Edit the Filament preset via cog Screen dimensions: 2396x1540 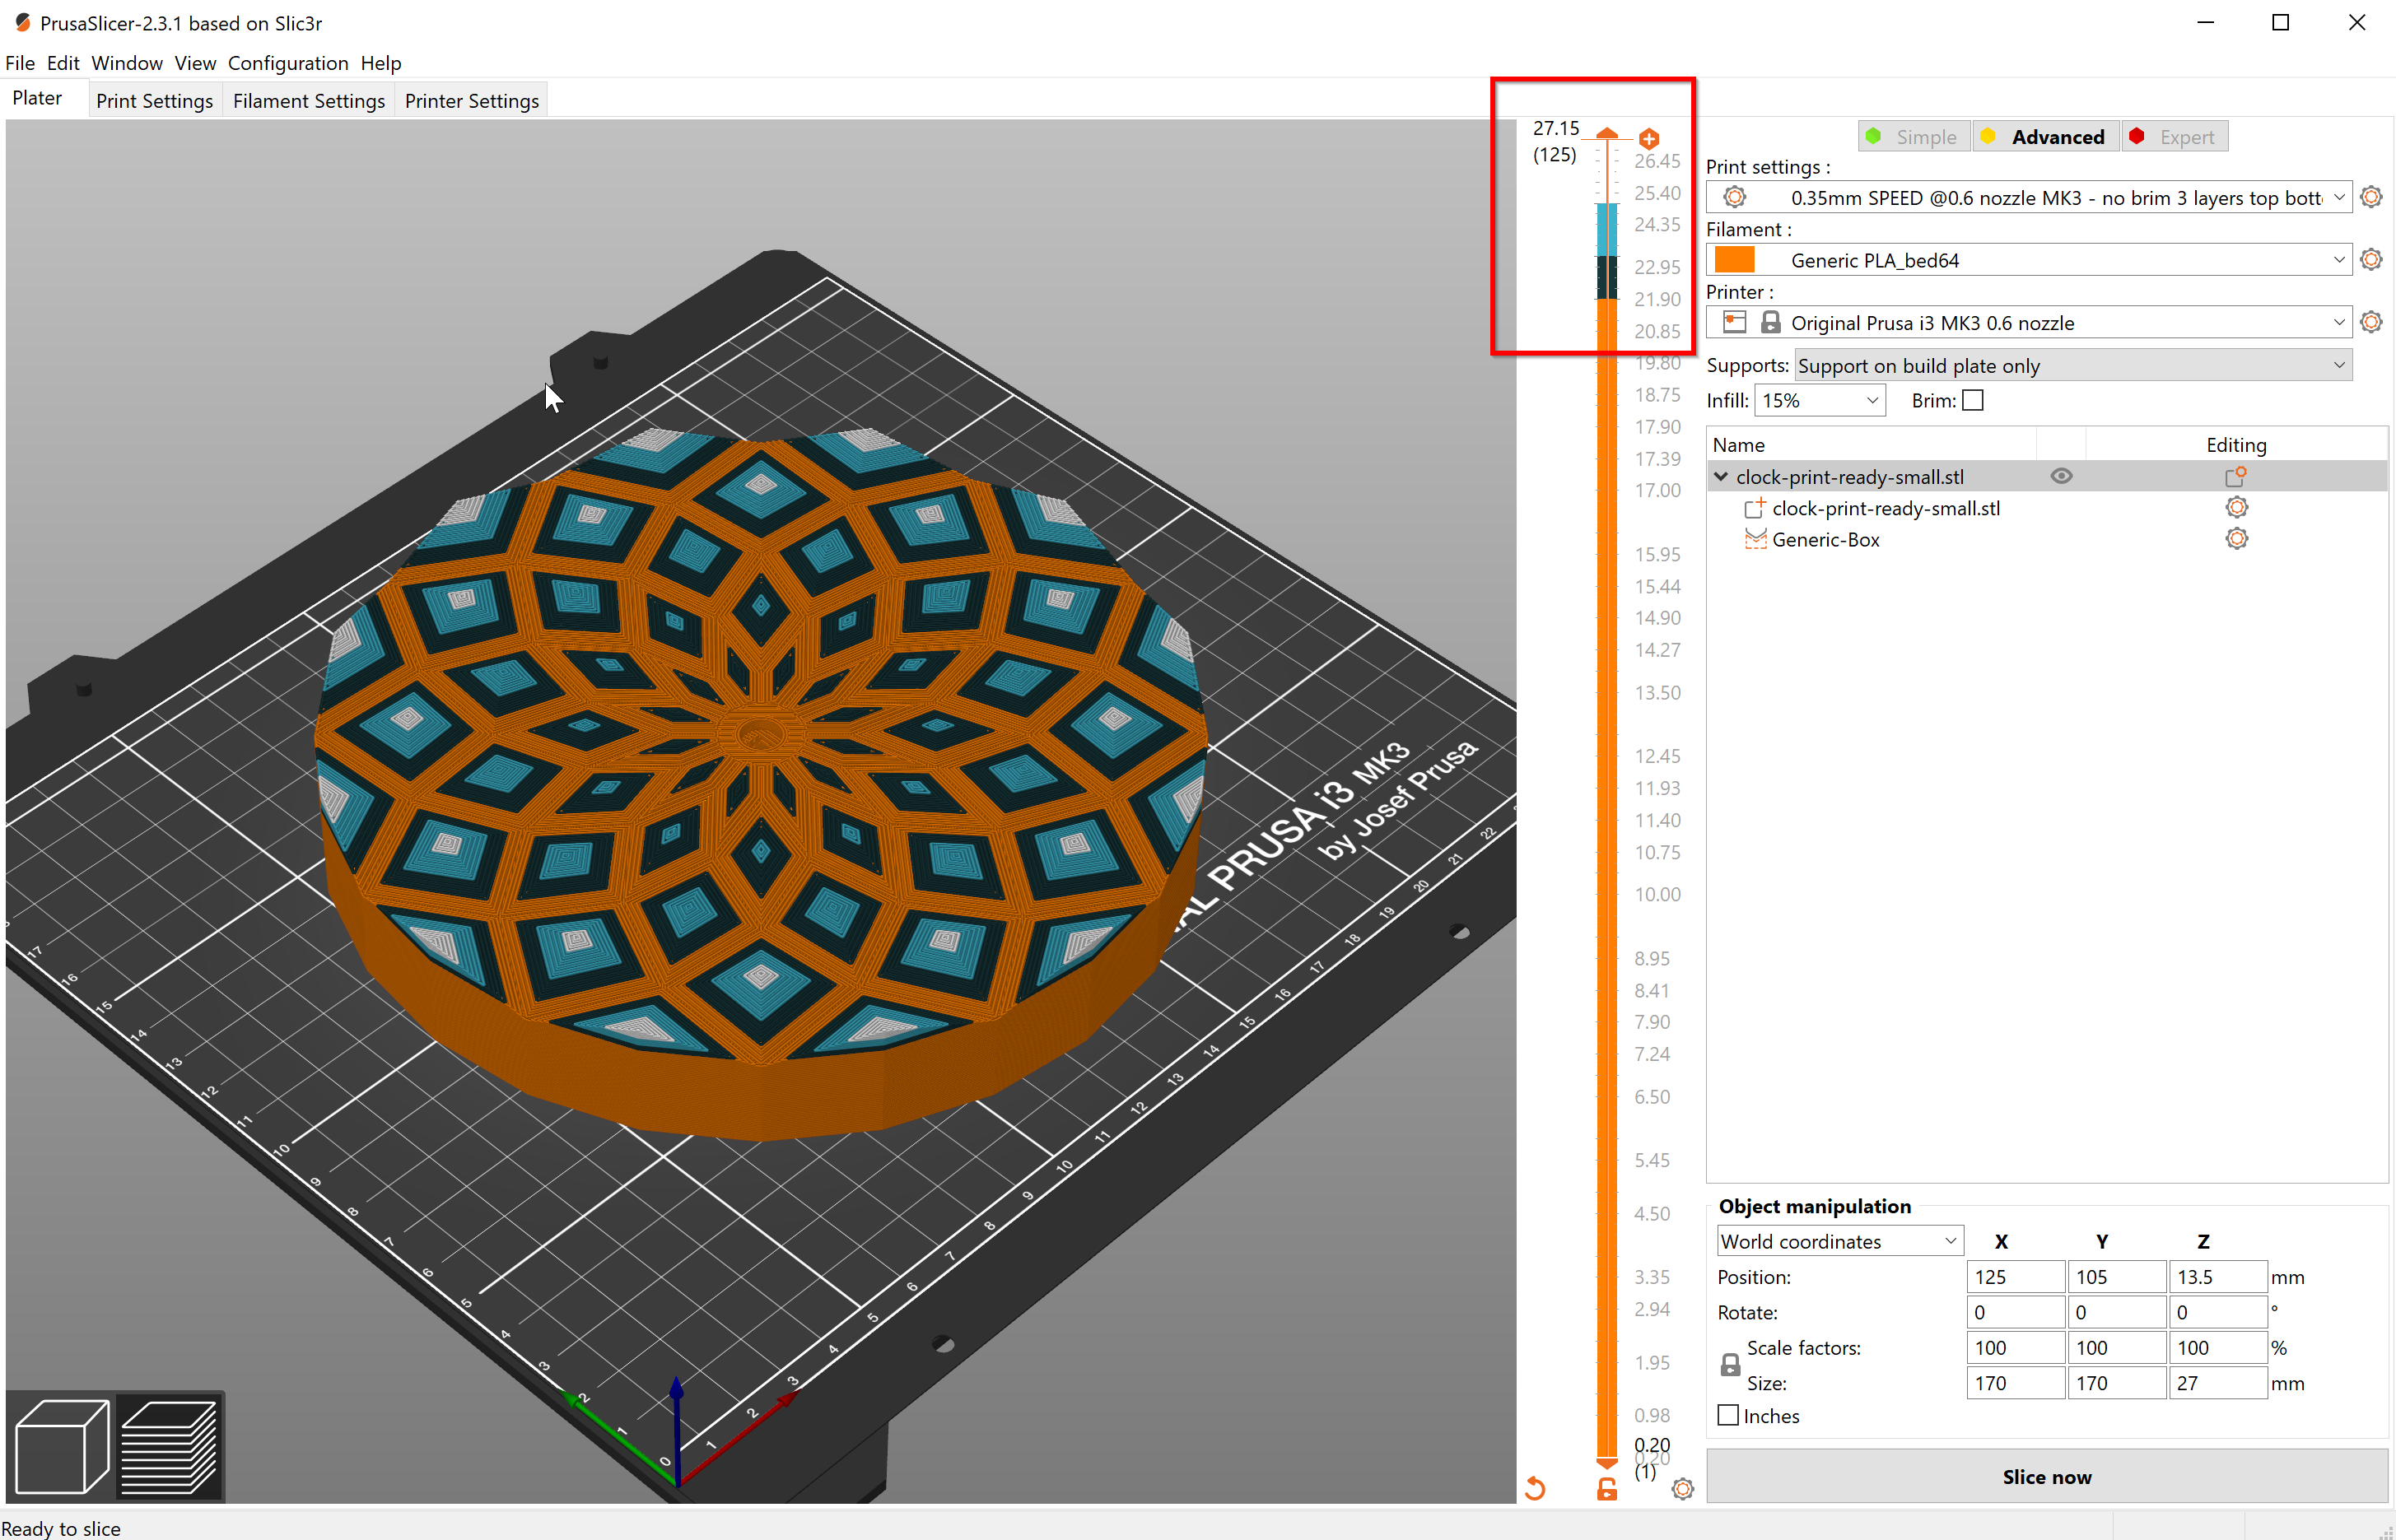(x=2370, y=260)
